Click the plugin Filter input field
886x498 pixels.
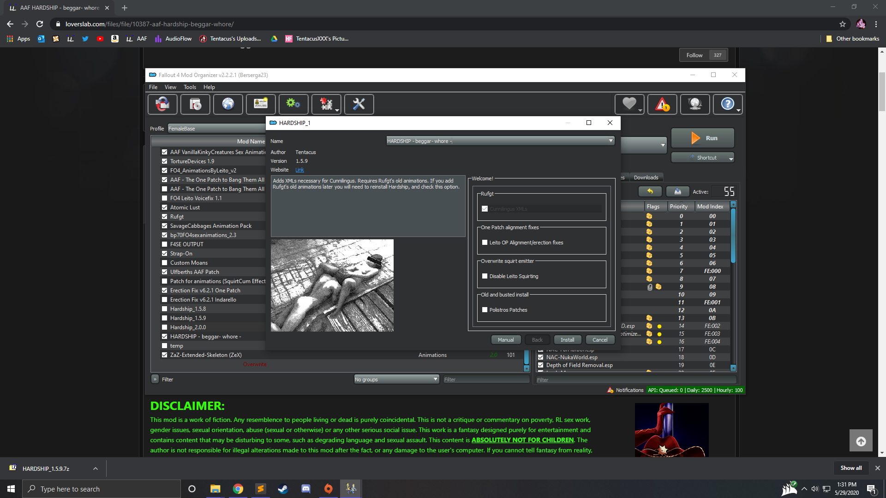coord(635,380)
